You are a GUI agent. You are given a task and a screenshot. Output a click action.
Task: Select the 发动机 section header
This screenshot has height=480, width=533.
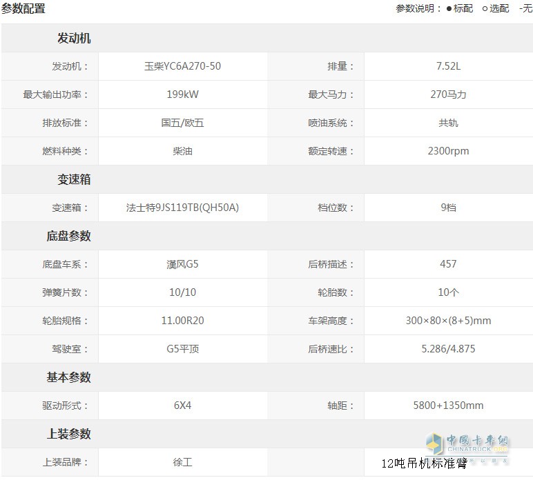tap(74, 38)
